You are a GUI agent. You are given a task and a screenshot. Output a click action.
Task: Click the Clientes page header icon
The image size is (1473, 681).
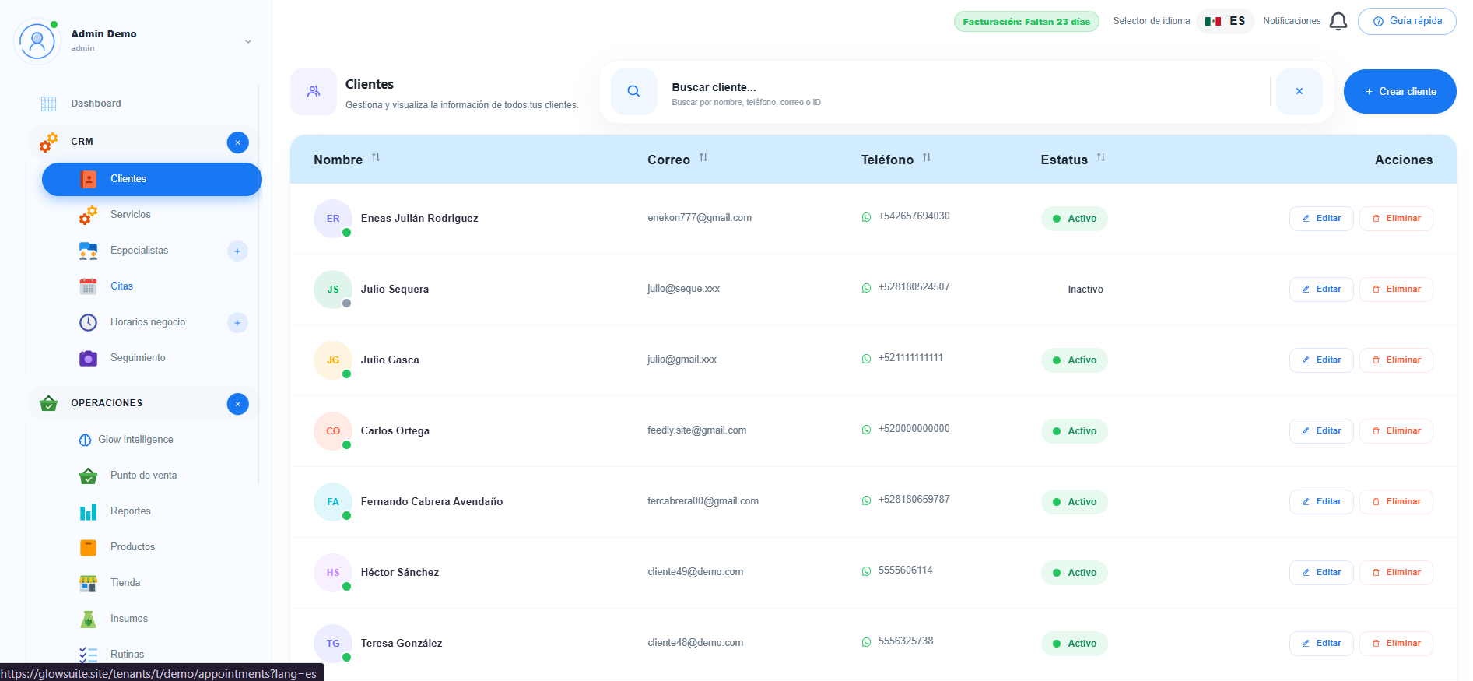pos(314,92)
